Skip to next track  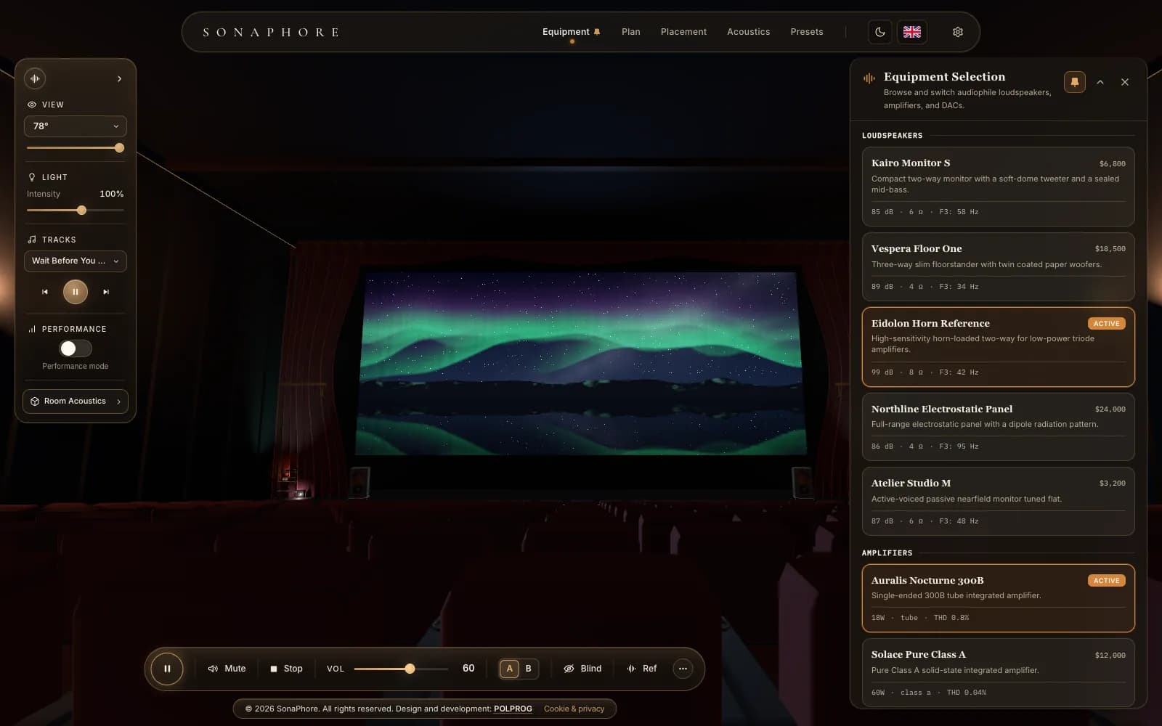(x=106, y=292)
